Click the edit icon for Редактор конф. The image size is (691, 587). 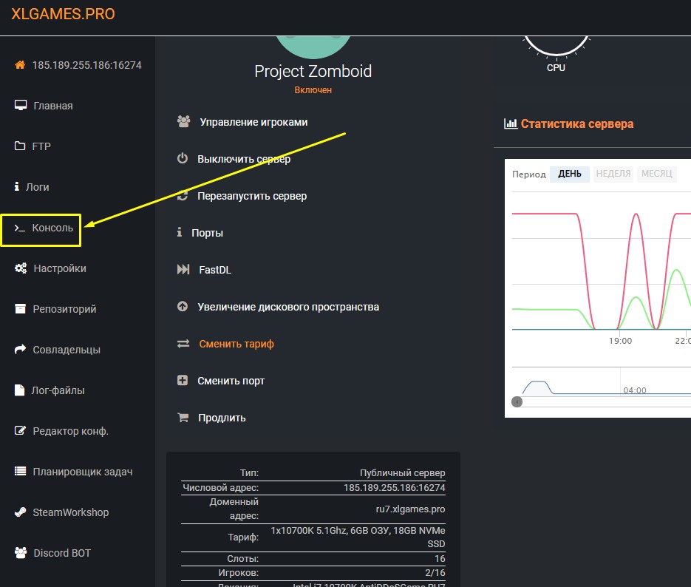pyautogui.click(x=20, y=430)
